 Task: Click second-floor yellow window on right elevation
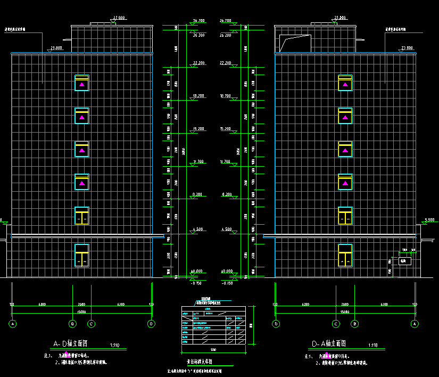coord(345,216)
